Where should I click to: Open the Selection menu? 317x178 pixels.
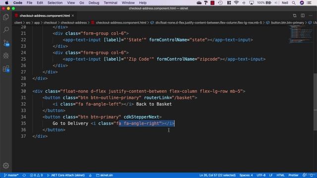pos(55,2)
